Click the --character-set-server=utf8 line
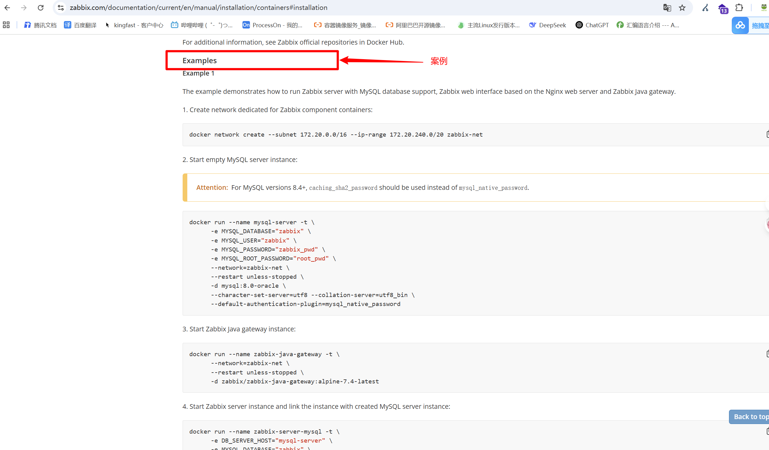The image size is (769, 450). coord(313,295)
